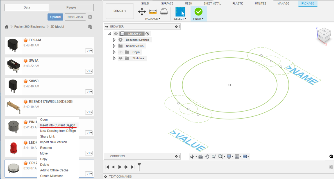Click the Zoom tool icon

pos(214,157)
